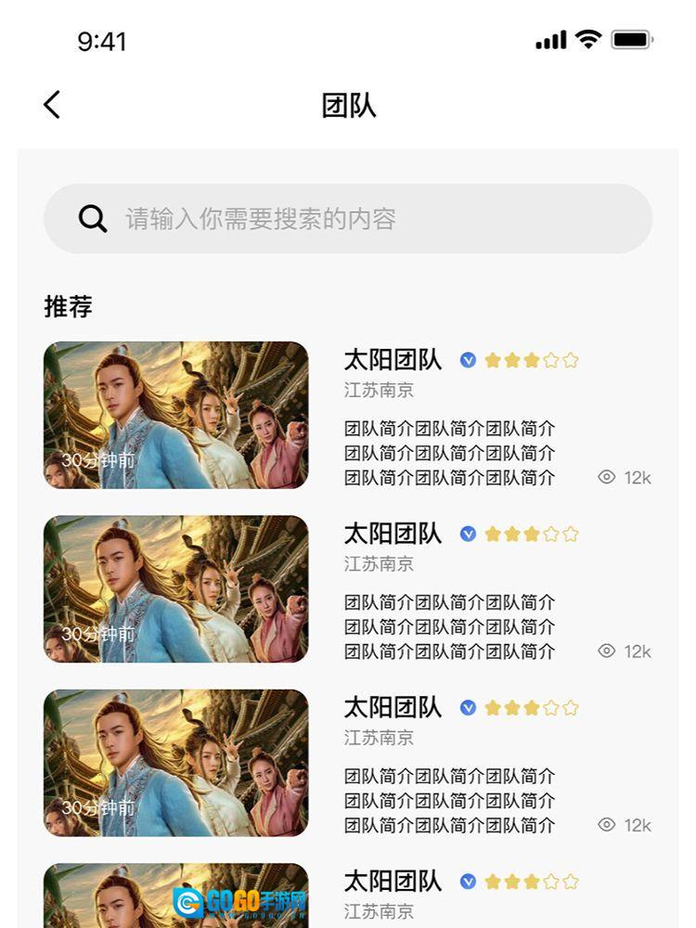This screenshot has width=696, height=928.
Task: Click the search magnifier icon
Action: (x=93, y=219)
